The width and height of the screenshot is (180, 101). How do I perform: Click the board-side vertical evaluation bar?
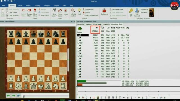click(x=68, y=60)
